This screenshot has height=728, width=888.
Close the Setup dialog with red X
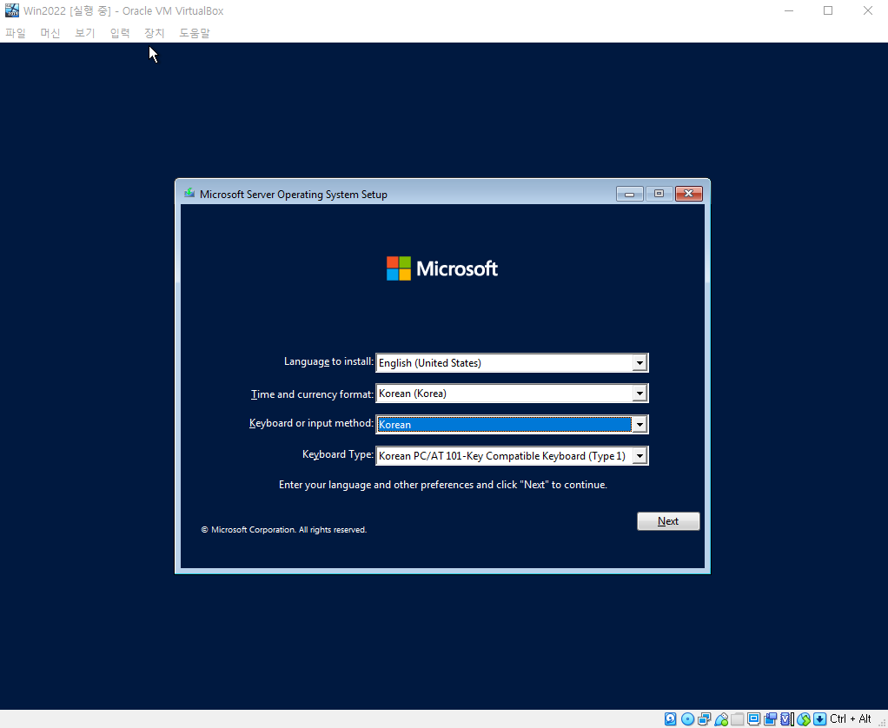[689, 194]
